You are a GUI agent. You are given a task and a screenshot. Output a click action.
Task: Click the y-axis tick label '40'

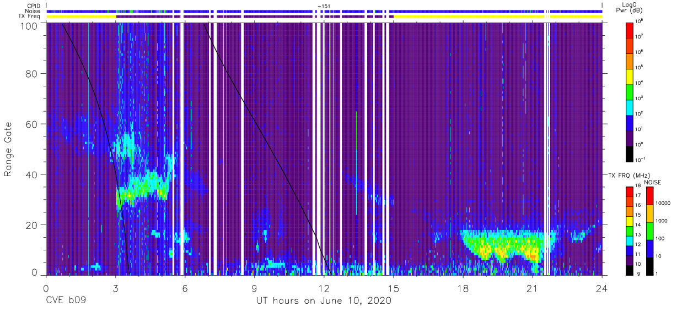(32, 174)
